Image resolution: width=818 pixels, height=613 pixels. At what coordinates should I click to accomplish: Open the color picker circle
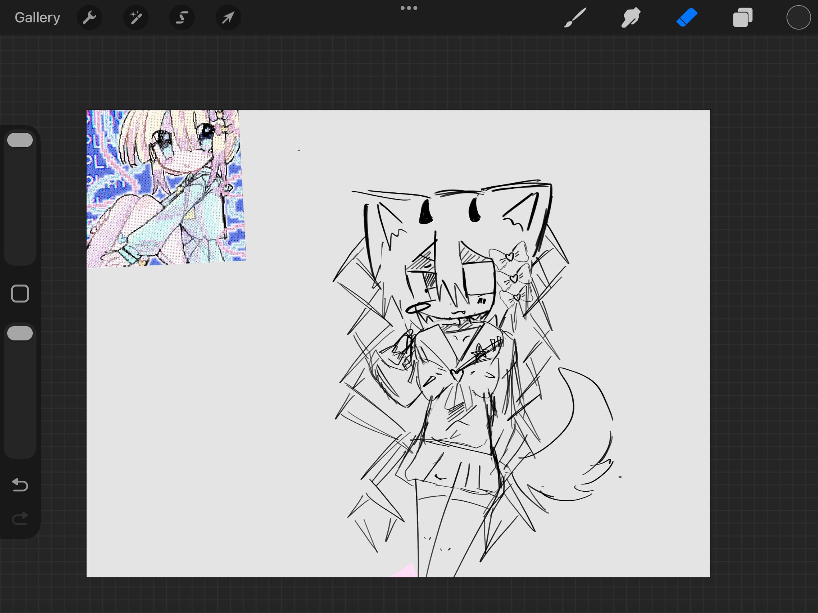[798, 18]
